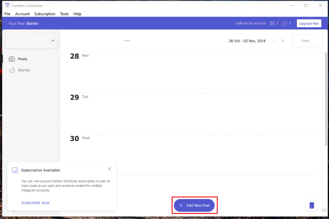Screen dimensions: 329x219
Task: Expand the account selector dropdown
Action: [31, 41]
